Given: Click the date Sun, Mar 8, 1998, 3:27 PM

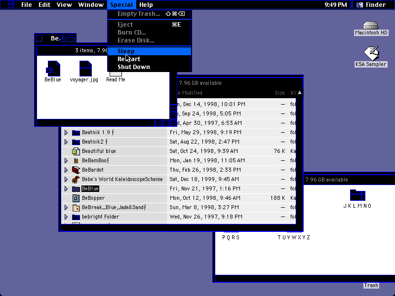Looking at the screenshot, I should click(x=204, y=208).
